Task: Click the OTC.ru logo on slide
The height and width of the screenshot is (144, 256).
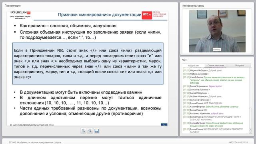Action: (x=147, y=15)
